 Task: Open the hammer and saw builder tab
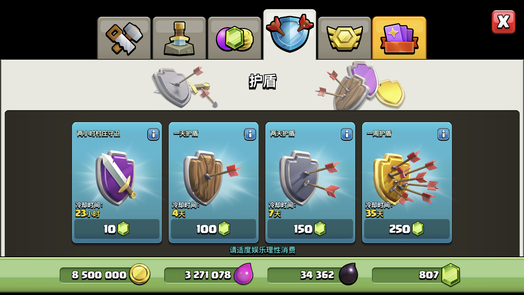click(124, 38)
